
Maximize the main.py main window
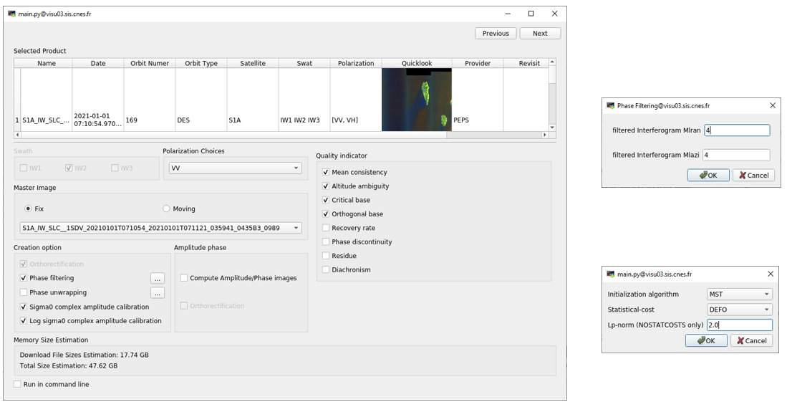coord(531,14)
